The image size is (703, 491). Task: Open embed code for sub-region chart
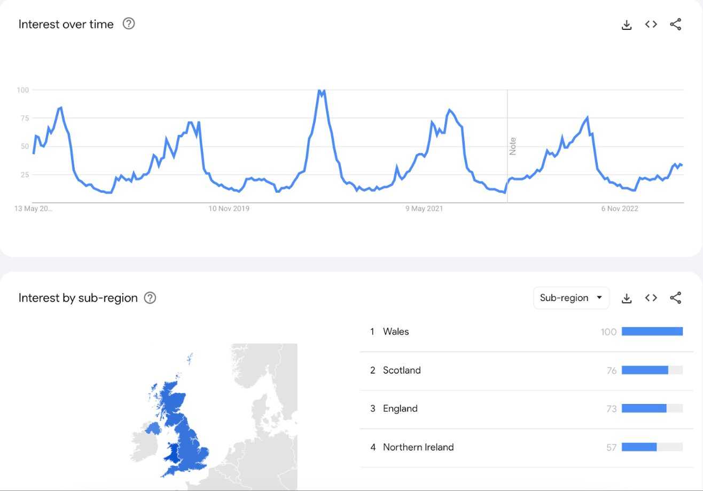point(651,298)
